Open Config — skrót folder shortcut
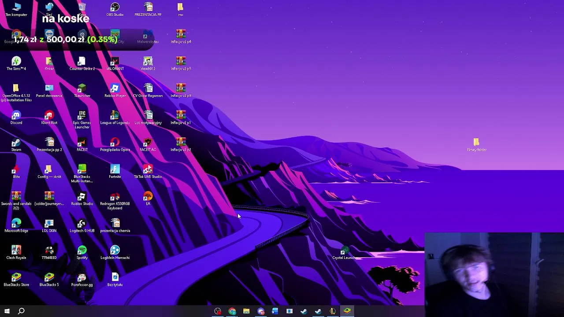Viewport: 564px width, 317px height. (x=49, y=171)
